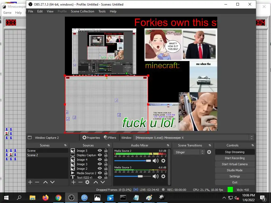Open Windows Start menu
This screenshot has height=203, width=271.
tap(6, 198)
